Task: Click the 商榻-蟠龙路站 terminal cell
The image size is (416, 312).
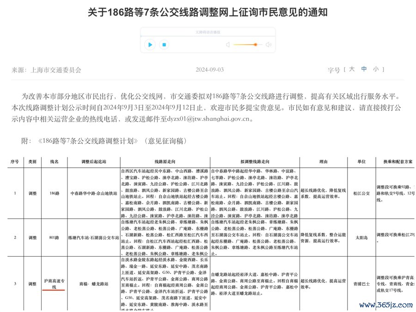Action: tap(94, 284)
